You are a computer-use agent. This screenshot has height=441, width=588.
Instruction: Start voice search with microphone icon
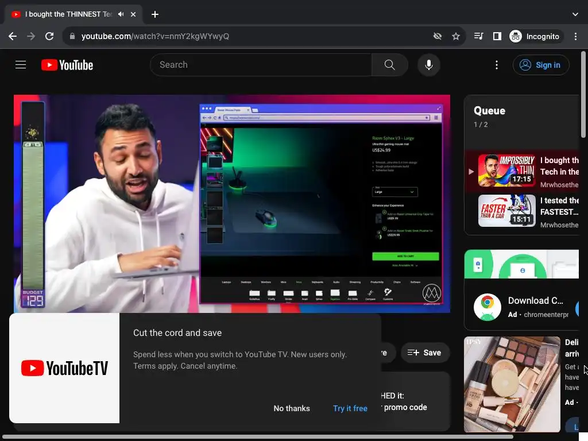[428, 65]
